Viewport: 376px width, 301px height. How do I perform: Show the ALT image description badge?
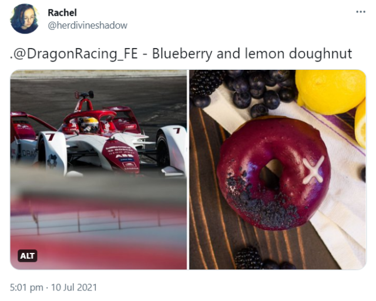click(28, 256)
